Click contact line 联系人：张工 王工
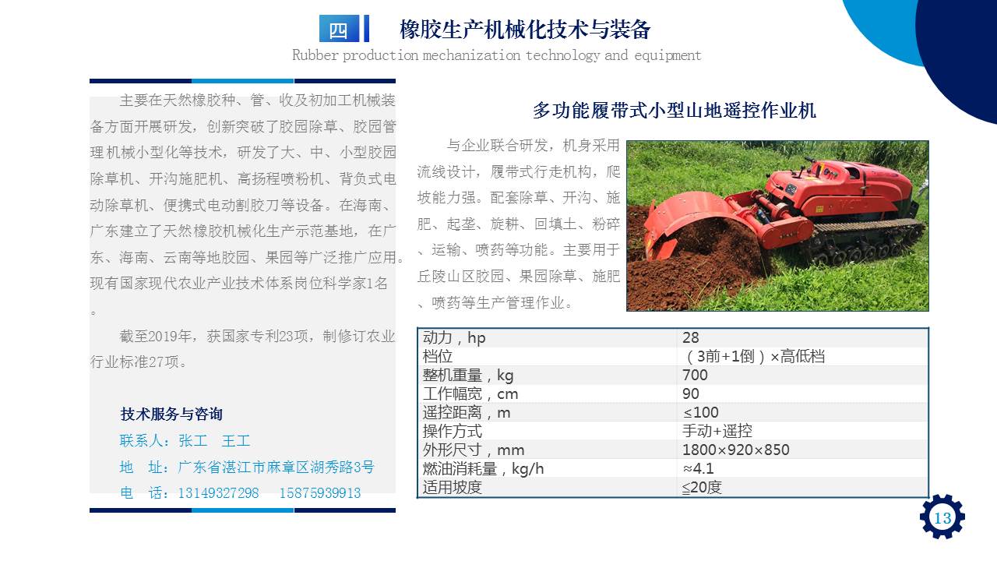Screen dimensions: 997x561 pyautogui.click(x=185, y=440)
